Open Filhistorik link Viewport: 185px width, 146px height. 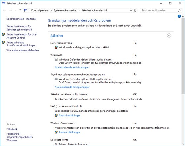12,129
